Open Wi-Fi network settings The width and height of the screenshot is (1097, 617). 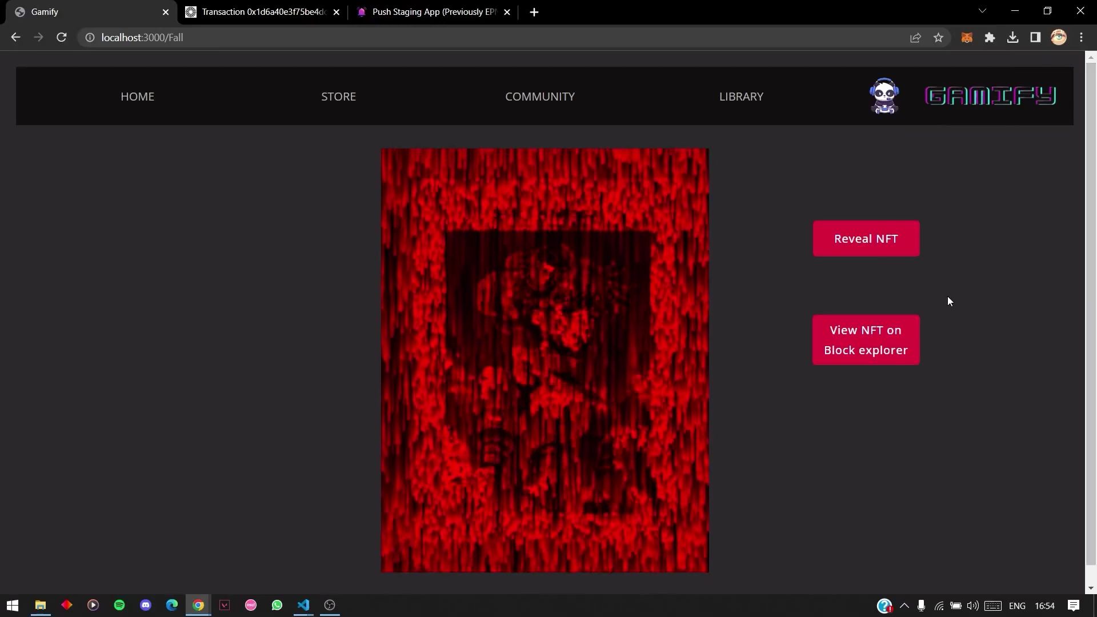939,606
